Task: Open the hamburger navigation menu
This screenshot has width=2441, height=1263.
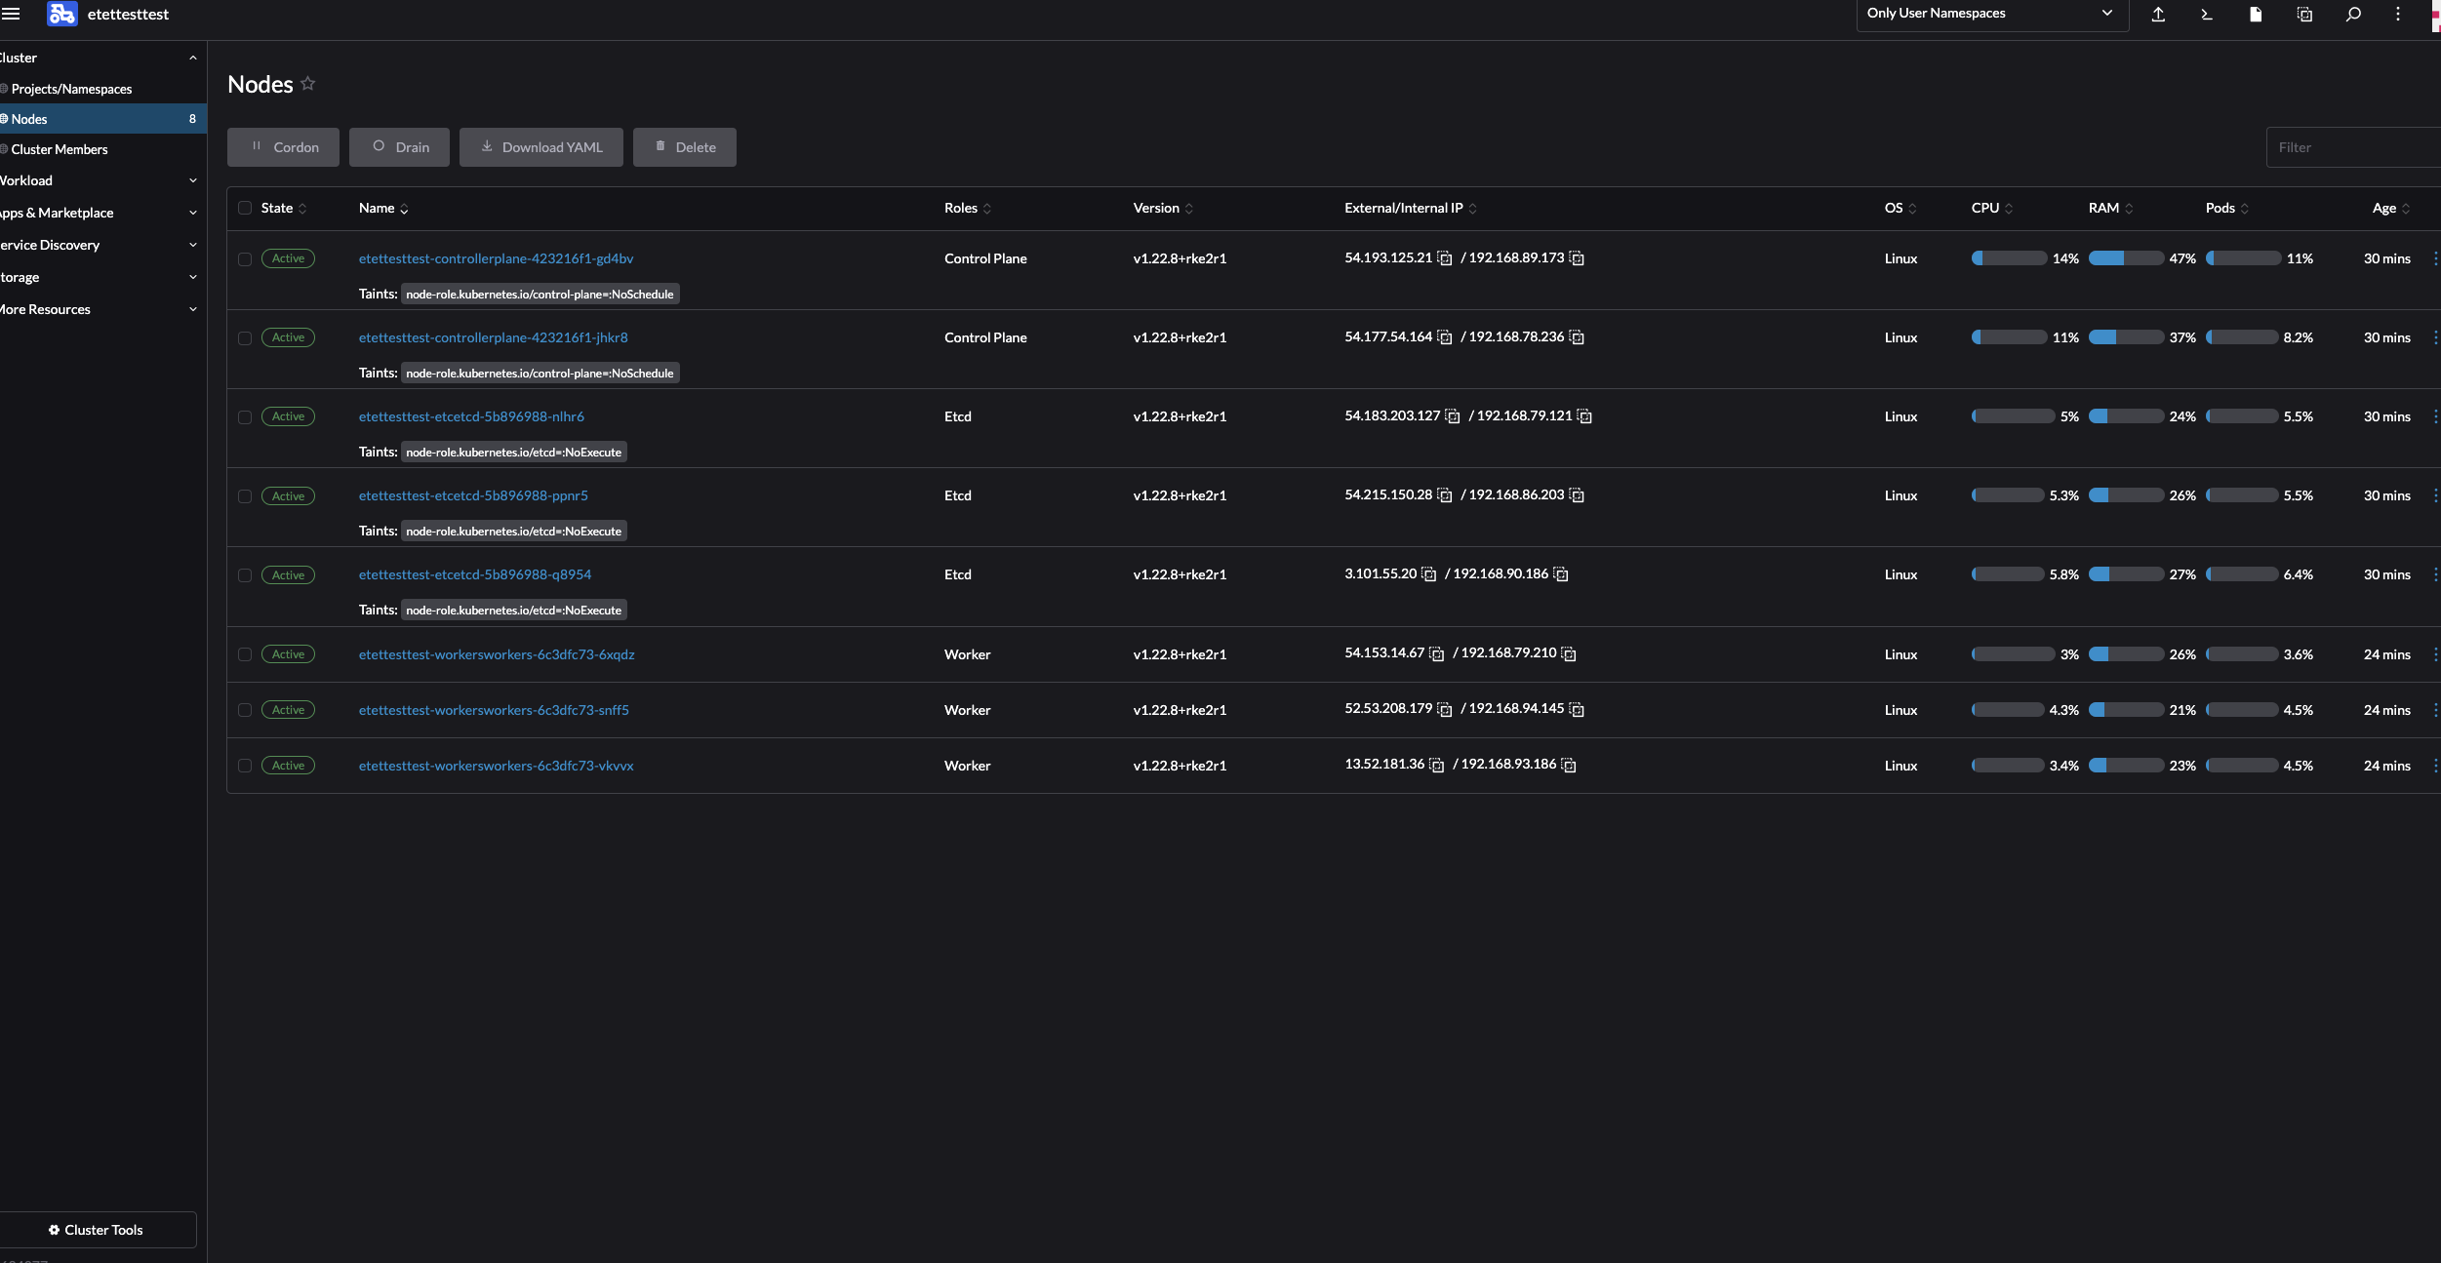Action: tap(13, 14)
